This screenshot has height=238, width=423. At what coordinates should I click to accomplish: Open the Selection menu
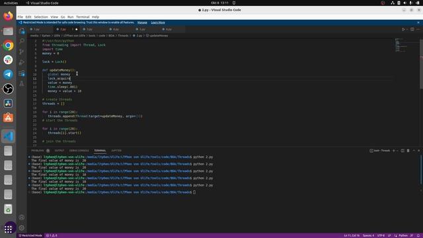pyautogui.click(x=41, y=17)
